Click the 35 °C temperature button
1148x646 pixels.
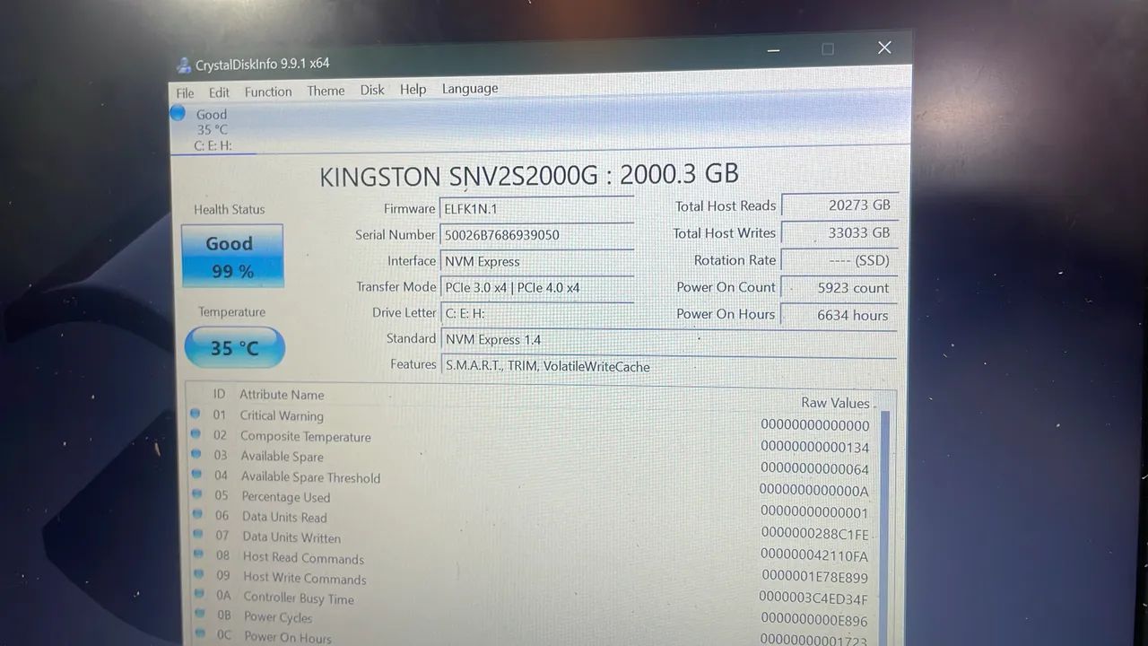[x=234, y=347]
